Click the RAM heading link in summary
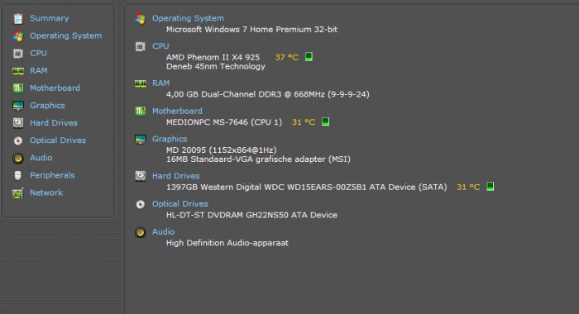Image resolution: width=579 pixels, height=314 pixels. coord(160,83)
